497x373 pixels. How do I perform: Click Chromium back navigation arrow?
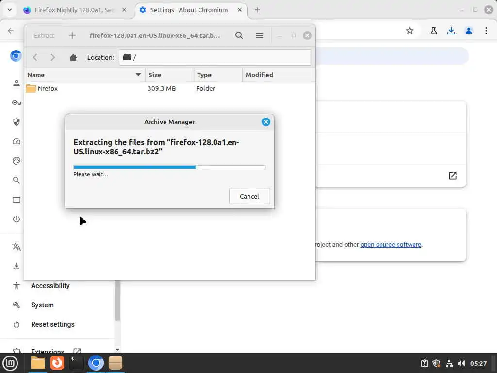coord(11,31)
